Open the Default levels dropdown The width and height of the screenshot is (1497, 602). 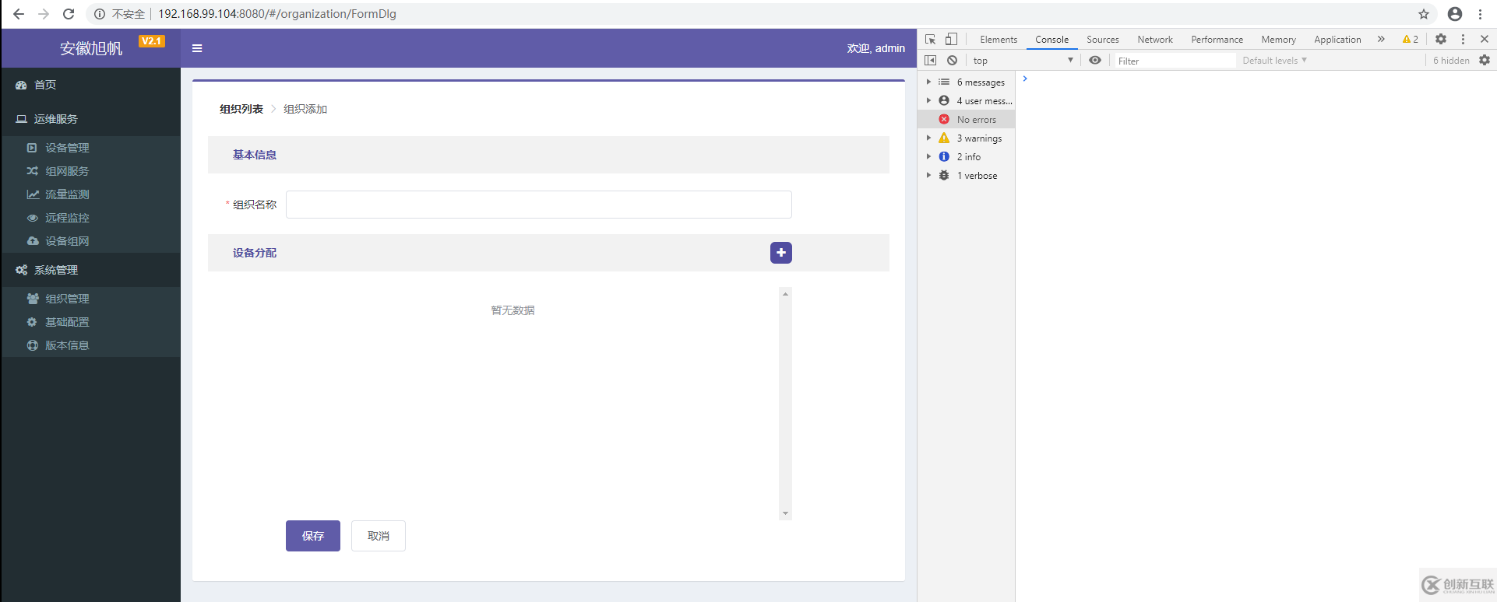point(1274,61)
